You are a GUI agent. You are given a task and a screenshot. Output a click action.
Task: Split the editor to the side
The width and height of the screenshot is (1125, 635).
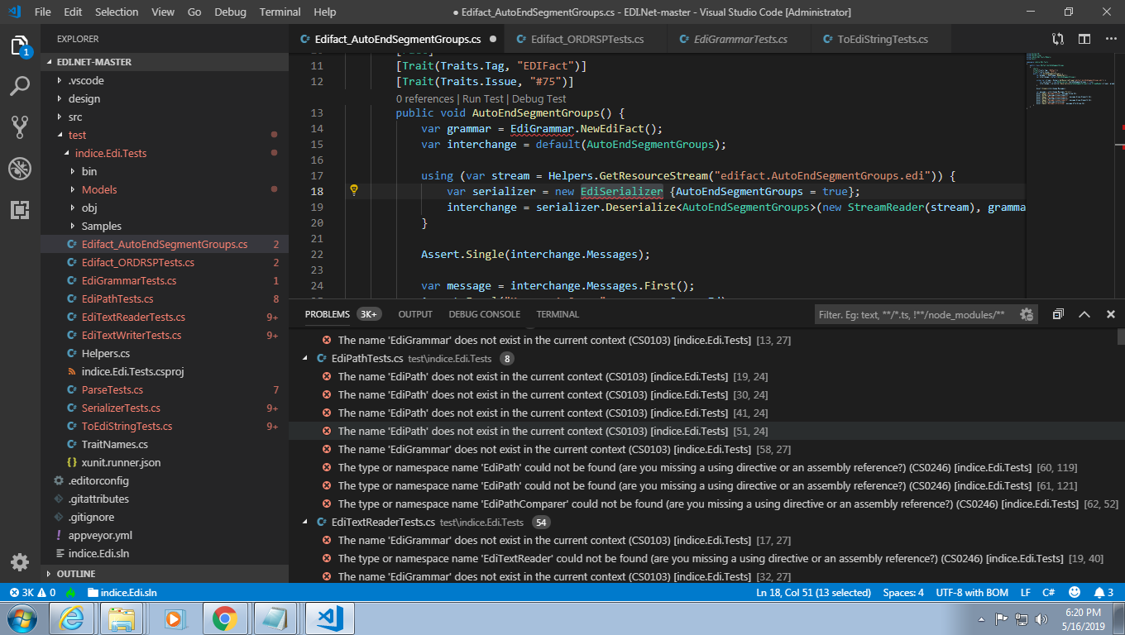[1084, 39]
